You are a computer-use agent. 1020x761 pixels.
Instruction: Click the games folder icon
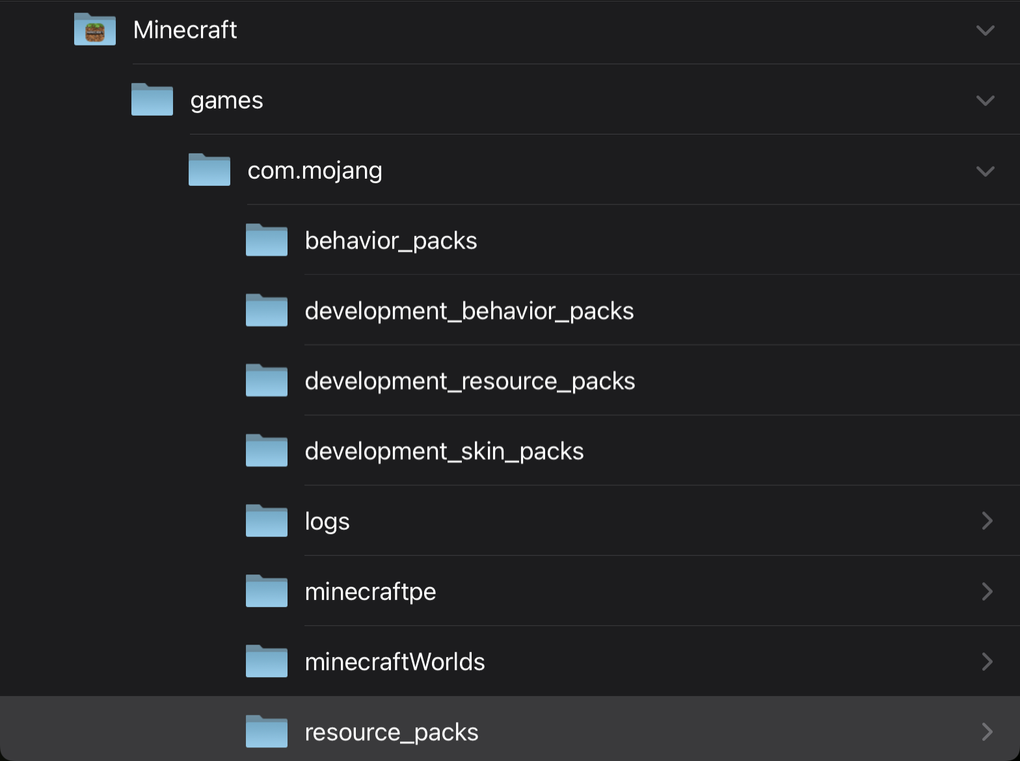click(152, 99)
